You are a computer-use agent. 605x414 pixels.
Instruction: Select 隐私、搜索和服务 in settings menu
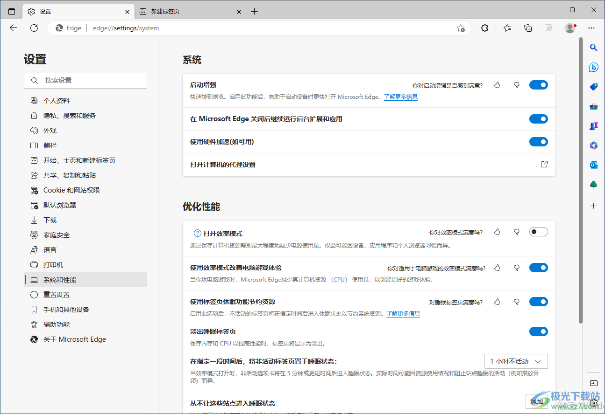85,116
